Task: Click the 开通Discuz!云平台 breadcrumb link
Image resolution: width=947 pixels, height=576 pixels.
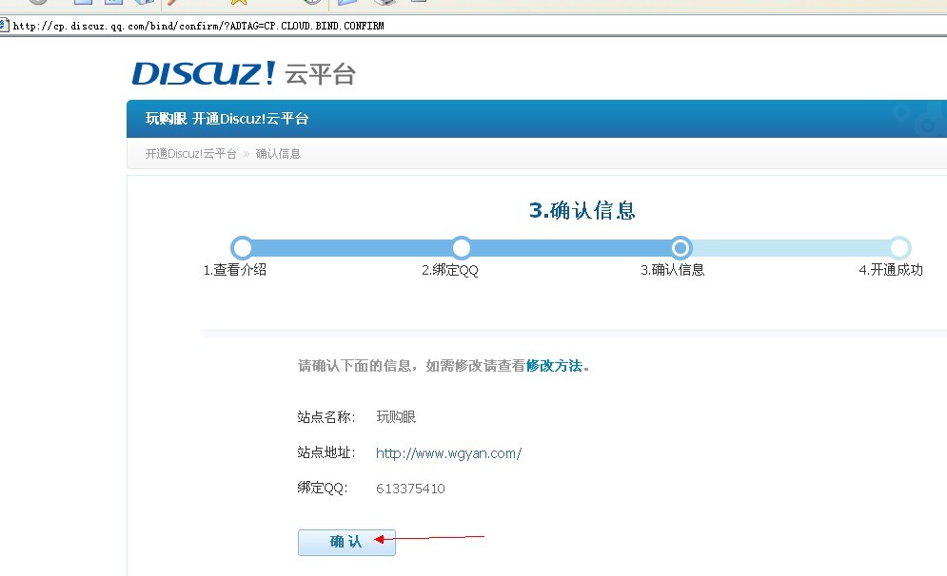Action: [x=190, y=154]
